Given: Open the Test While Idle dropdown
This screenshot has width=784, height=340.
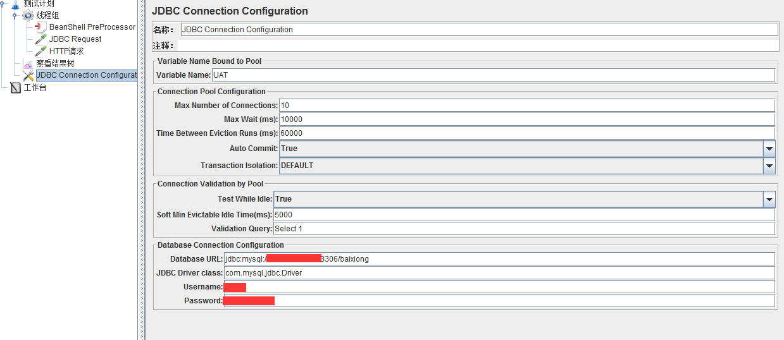Looking at the screenshot, I should click(x=769, y=199).
